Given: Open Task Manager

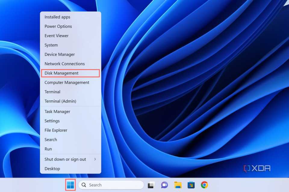Looking at the screenshot, I should (x=70, y=112).
